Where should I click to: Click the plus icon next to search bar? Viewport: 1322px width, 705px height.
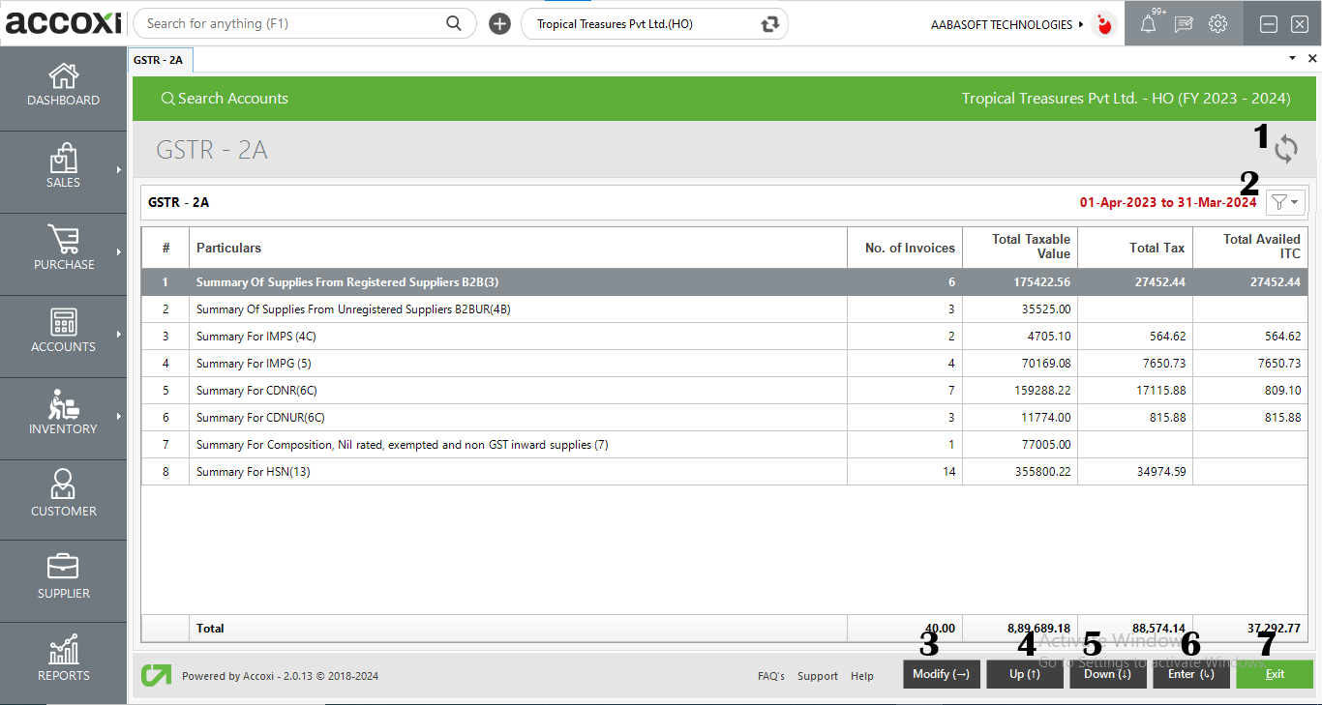point(499,24)
